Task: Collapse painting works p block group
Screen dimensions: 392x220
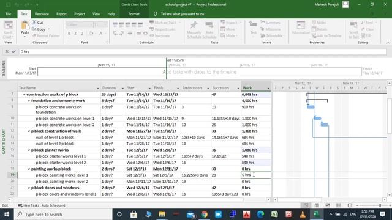Action: coord(29,169)
